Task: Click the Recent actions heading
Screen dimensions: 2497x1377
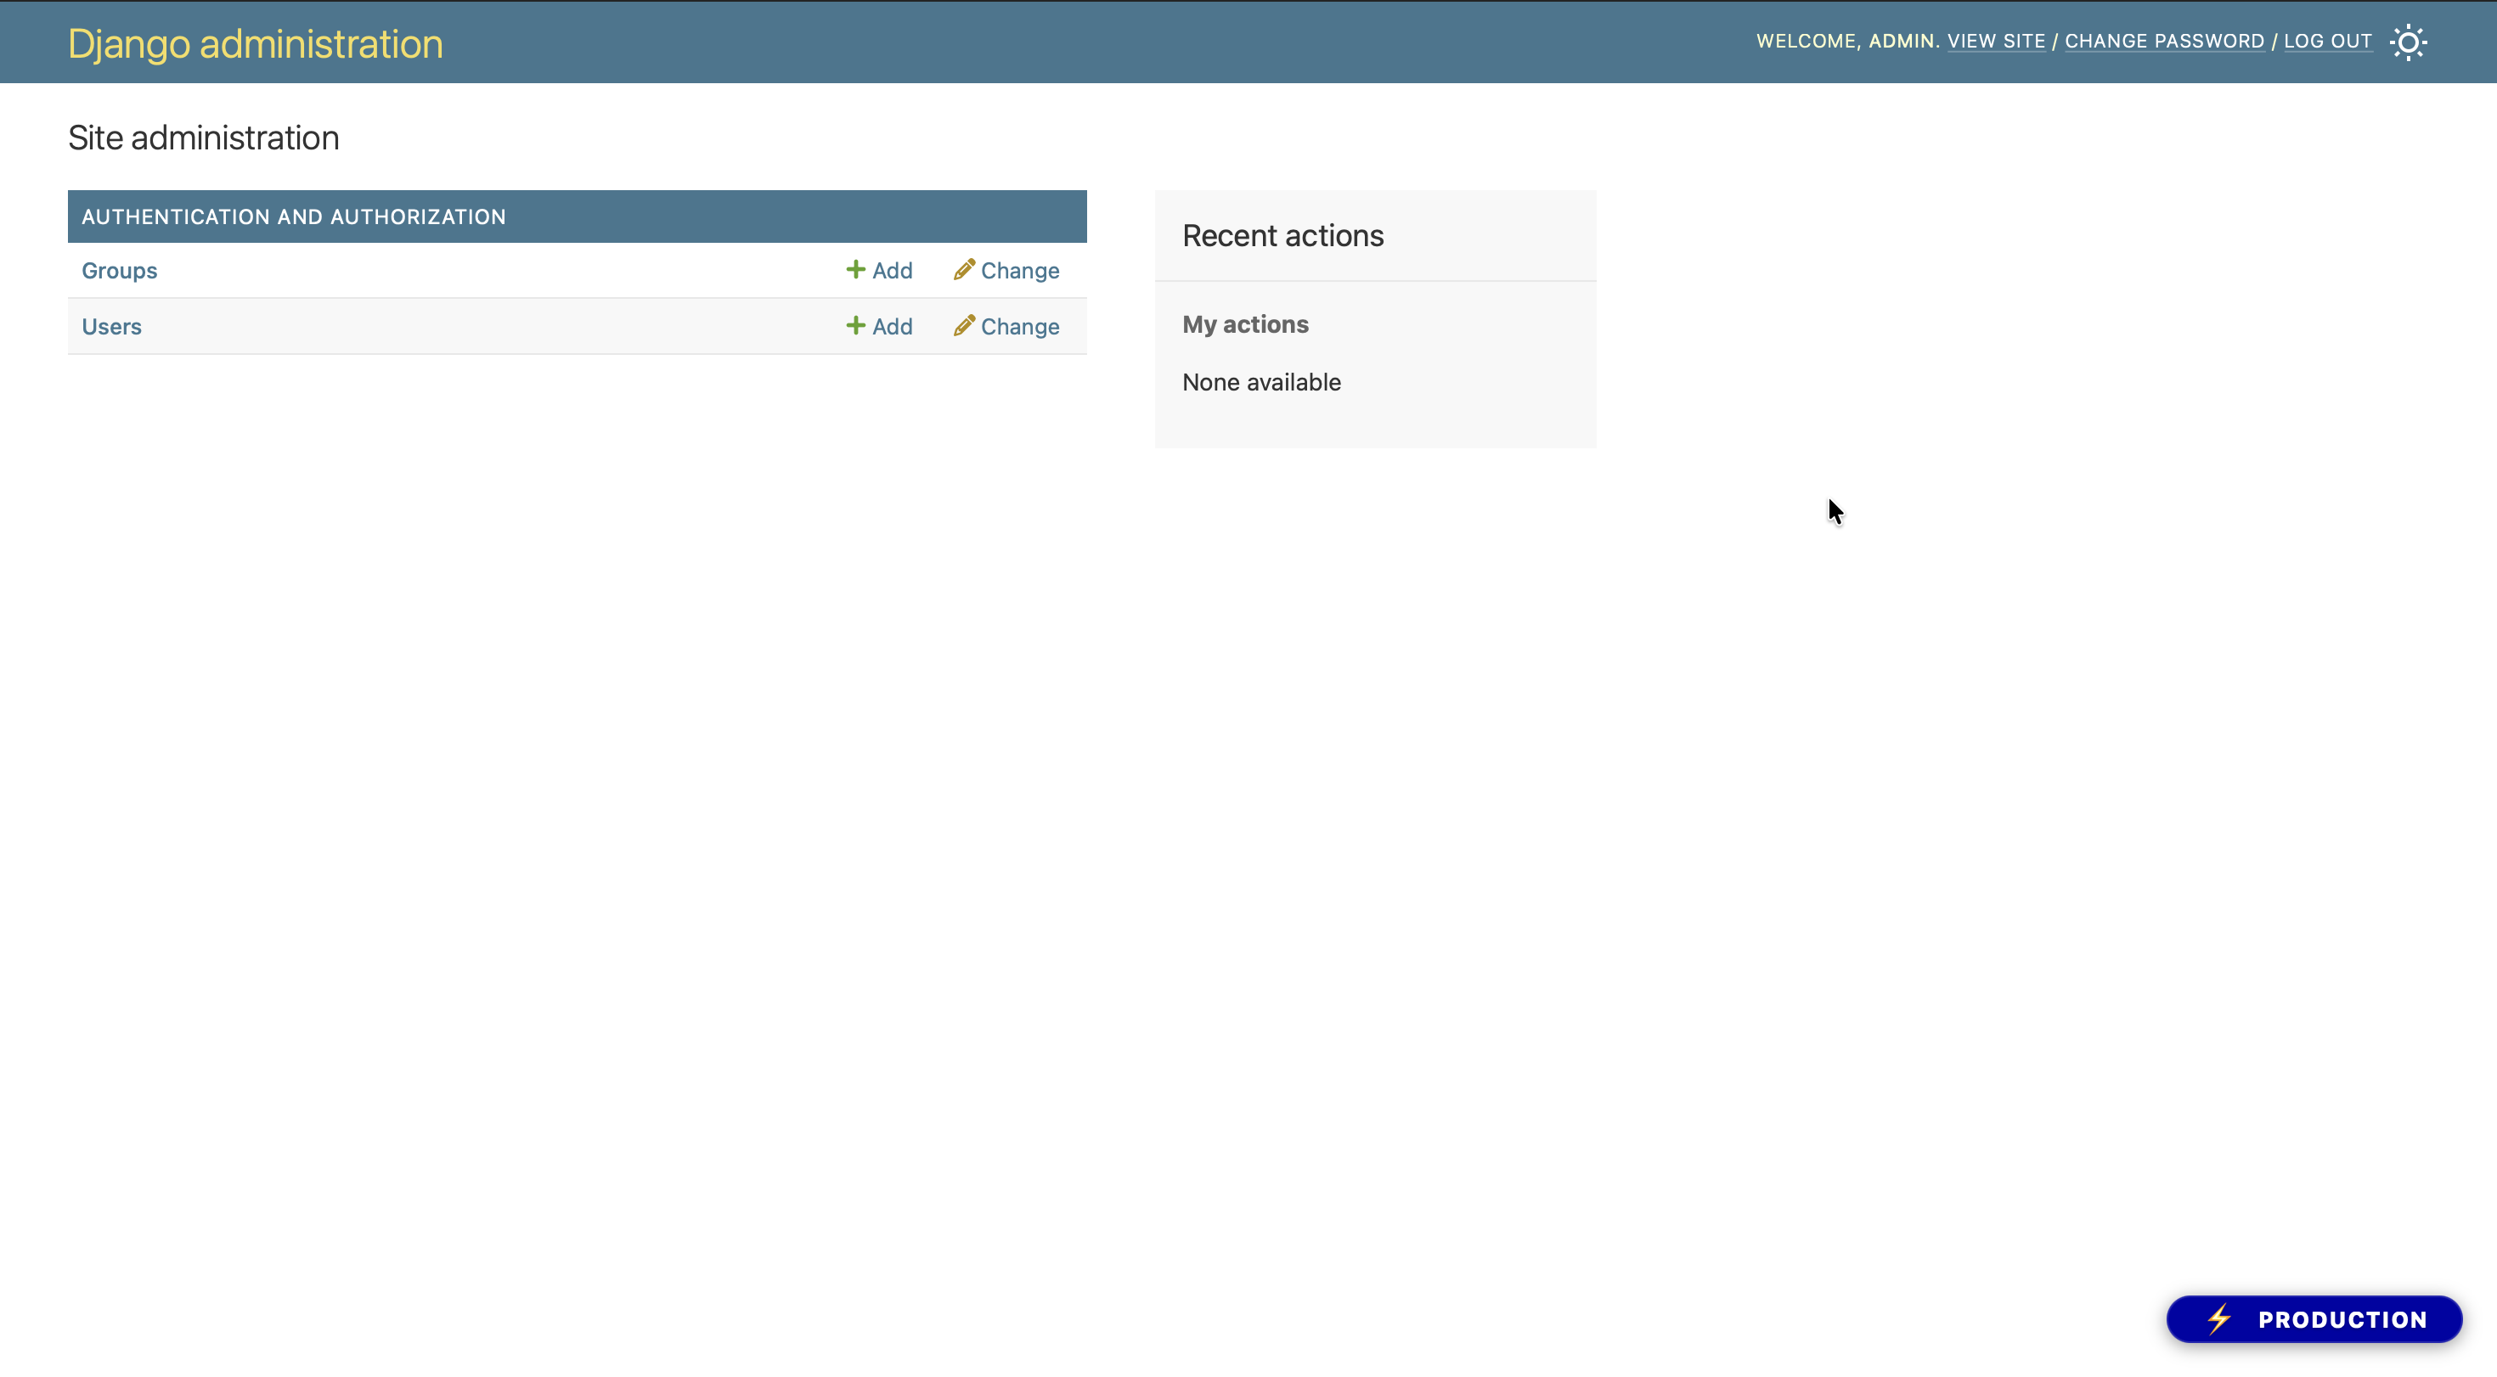Action: 1282,235
